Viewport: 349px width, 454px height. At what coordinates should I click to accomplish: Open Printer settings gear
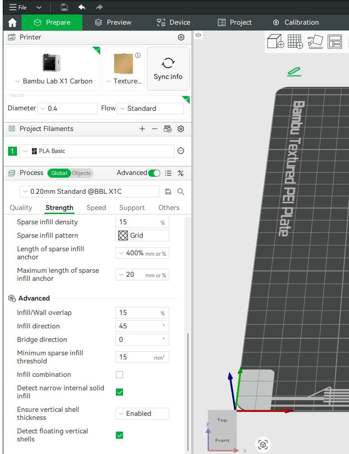(181, 37)
